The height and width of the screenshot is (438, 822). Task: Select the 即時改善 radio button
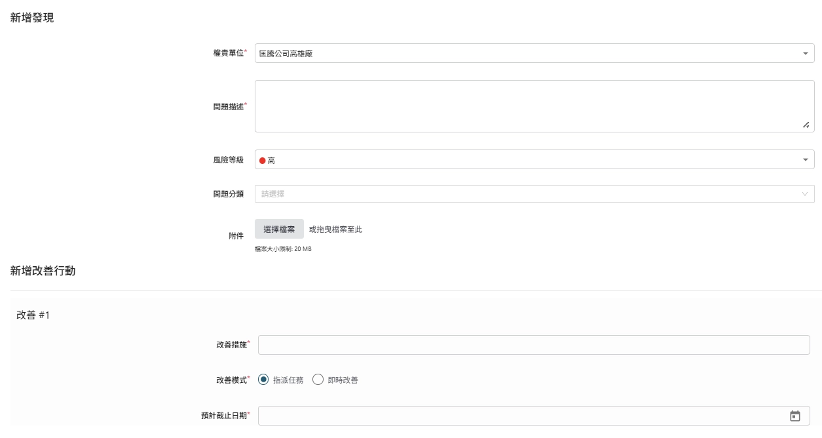(x=318, y=380)
